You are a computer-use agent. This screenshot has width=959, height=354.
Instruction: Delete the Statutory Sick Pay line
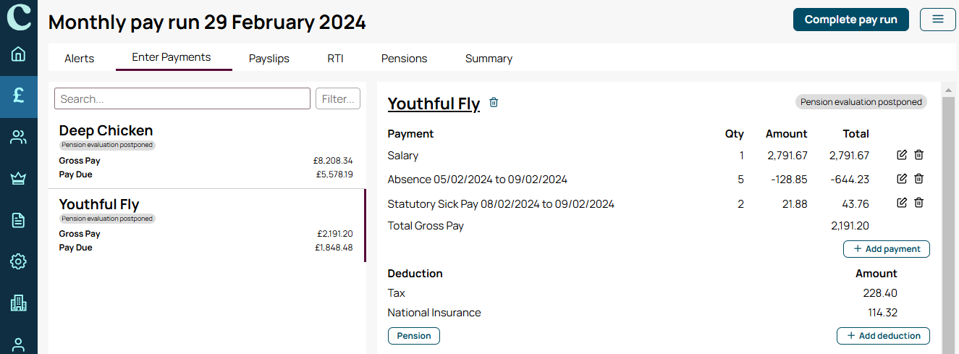click(x=918, y=203)
